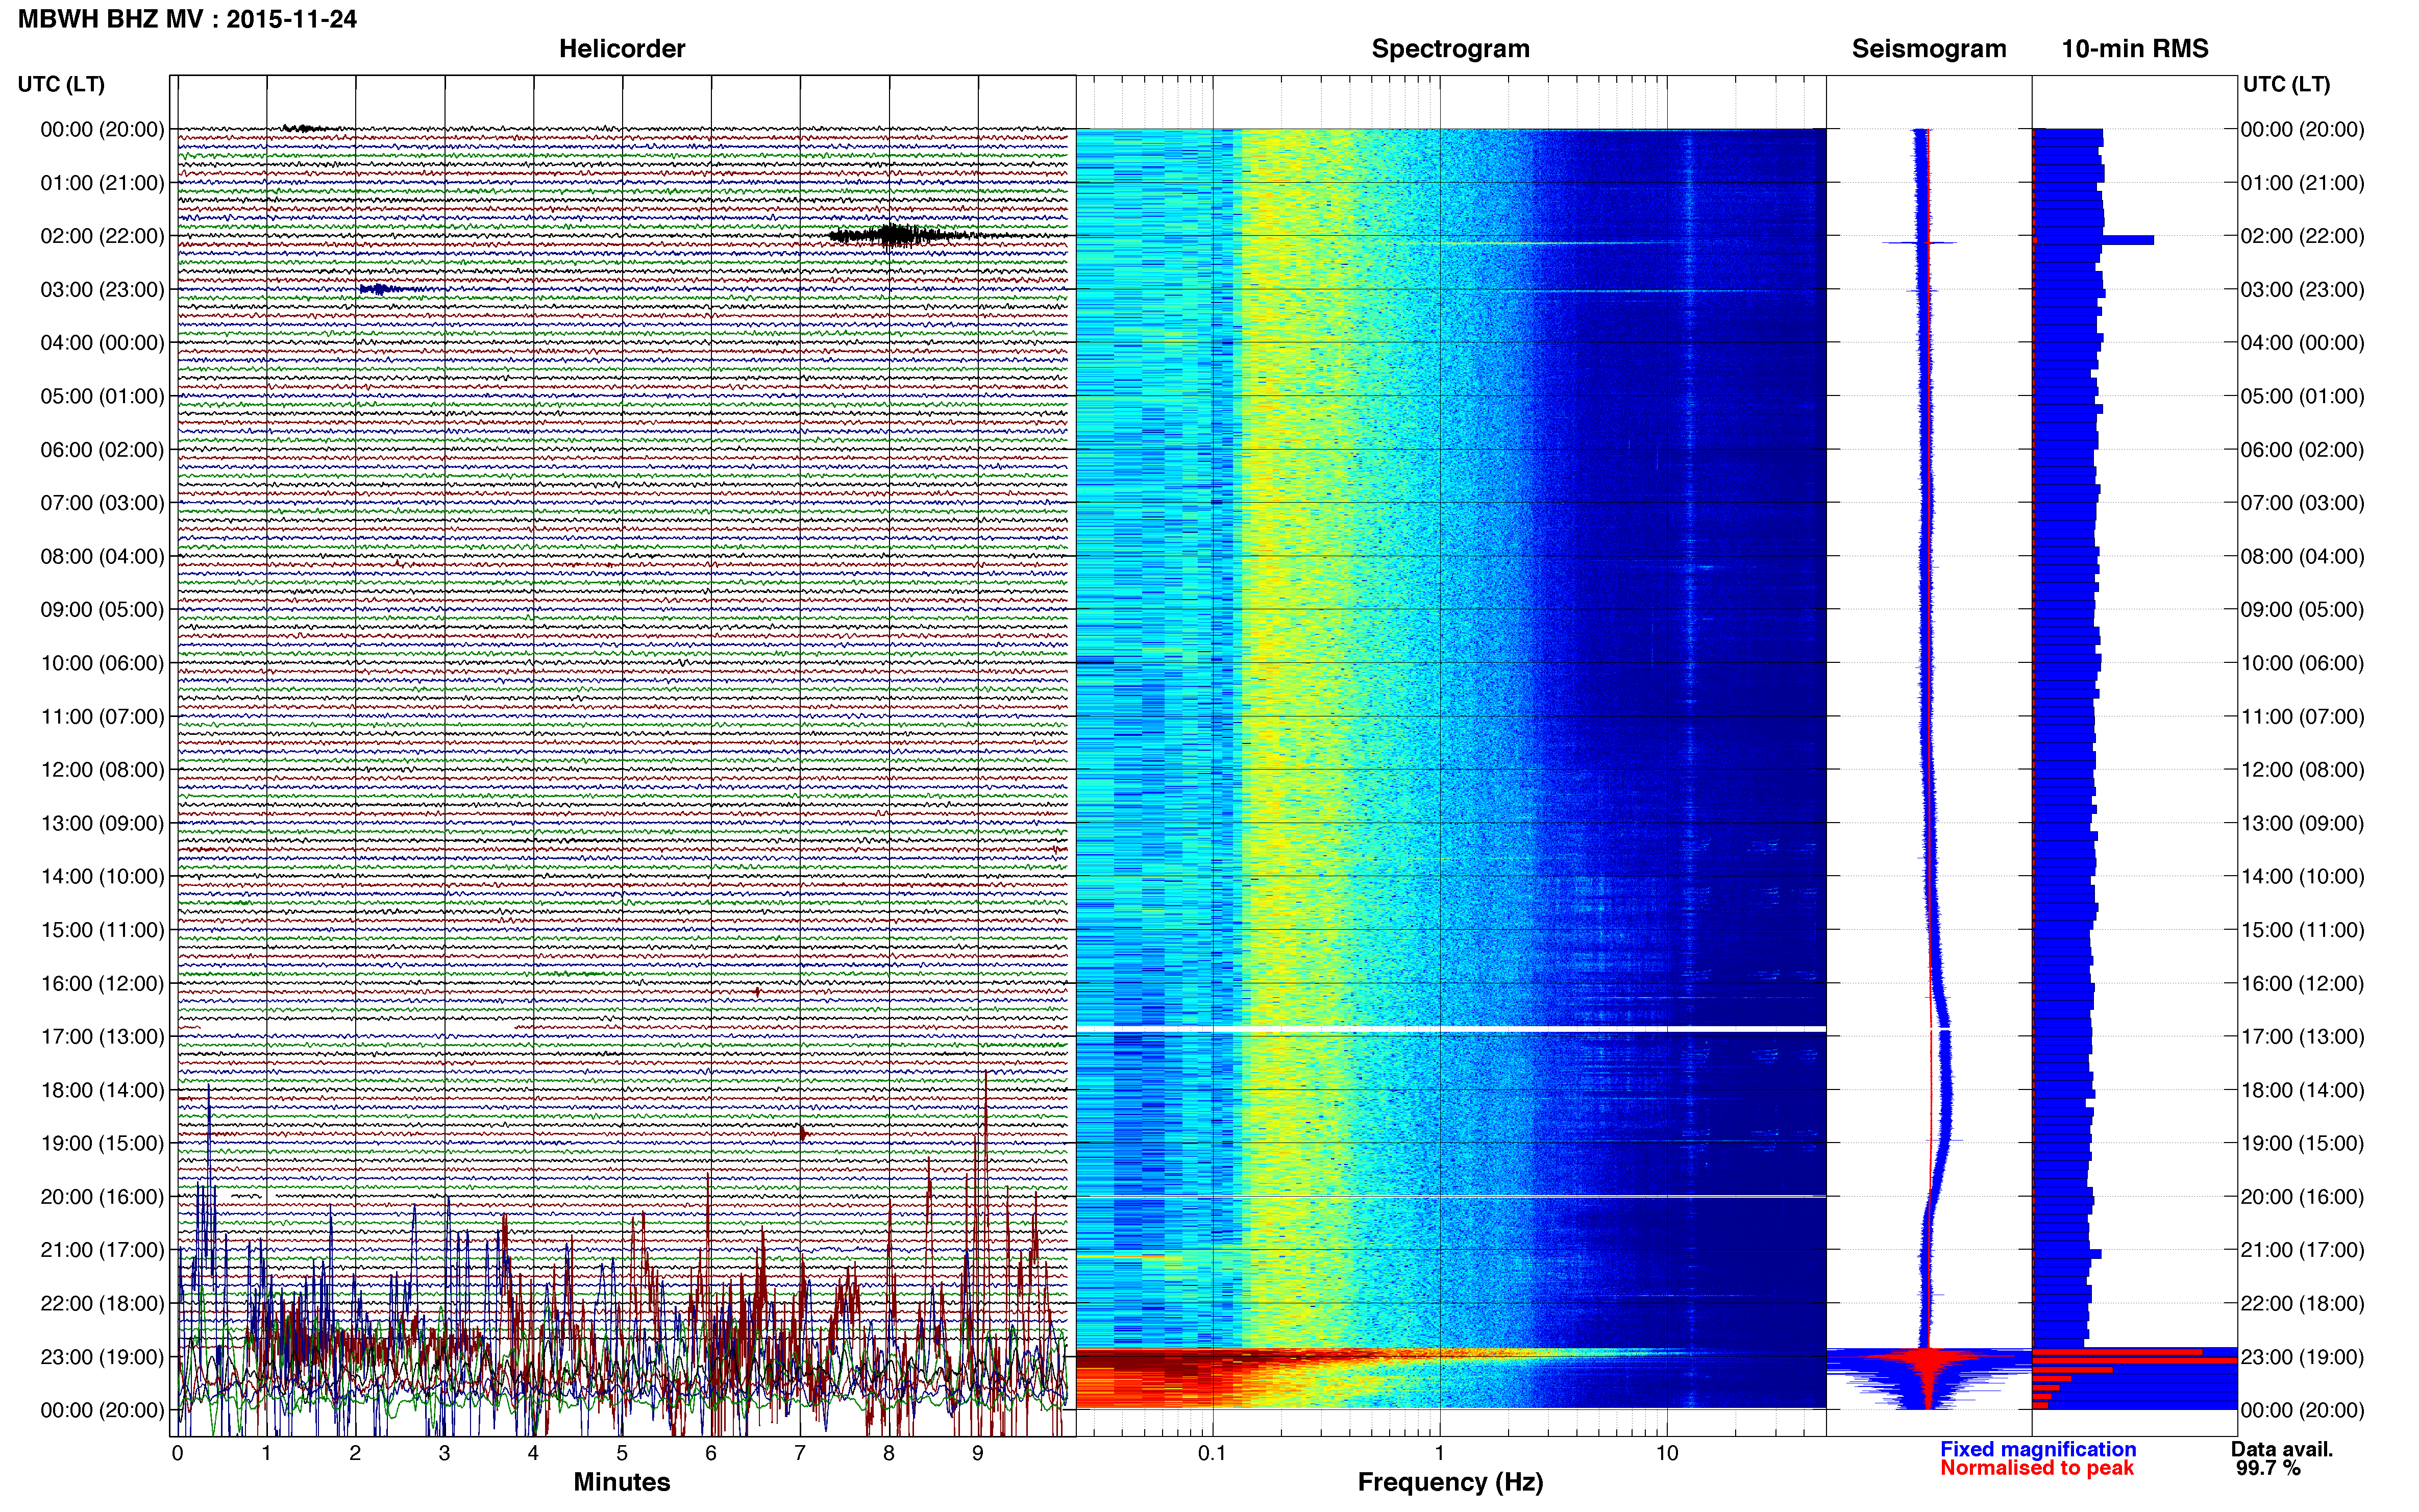Click the minute '5' tick label
This screenshot has height=1512, width=2419.
tap(622, 1453)
